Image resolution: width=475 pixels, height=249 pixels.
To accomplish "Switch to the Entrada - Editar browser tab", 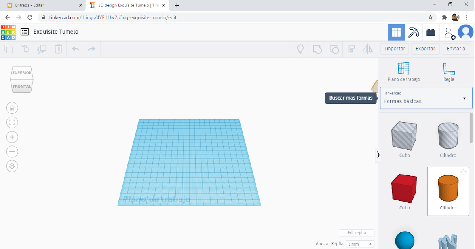I will click(40, 6).
